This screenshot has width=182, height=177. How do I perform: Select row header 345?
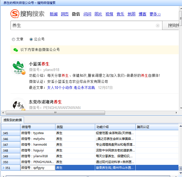(x=11, y=133)
